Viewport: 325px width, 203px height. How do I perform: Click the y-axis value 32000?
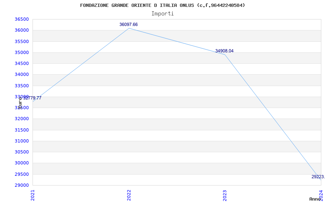pyautogui.click(x=22, y=119)
